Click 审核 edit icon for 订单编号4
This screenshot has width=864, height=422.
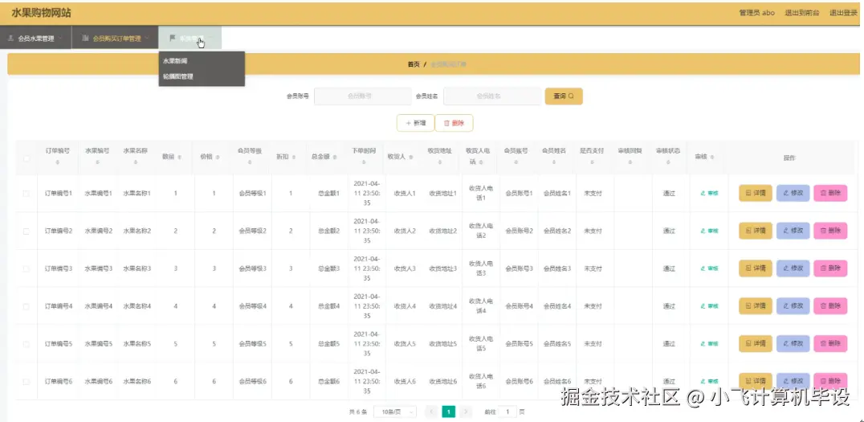[709, 306]
